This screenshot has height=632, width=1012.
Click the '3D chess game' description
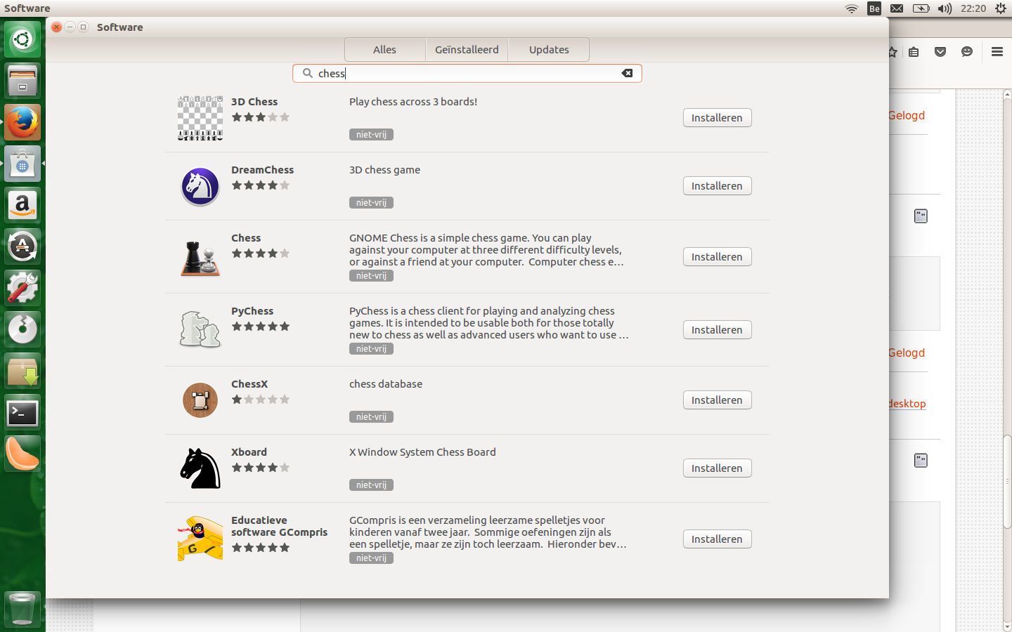[384, 170]
